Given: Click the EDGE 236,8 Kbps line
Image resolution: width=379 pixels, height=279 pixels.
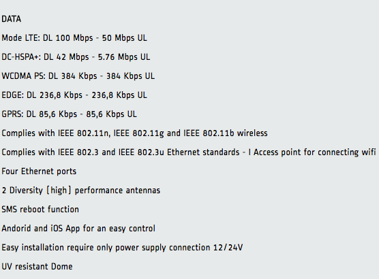Looking at the screenshot, I should pos(74,95).
